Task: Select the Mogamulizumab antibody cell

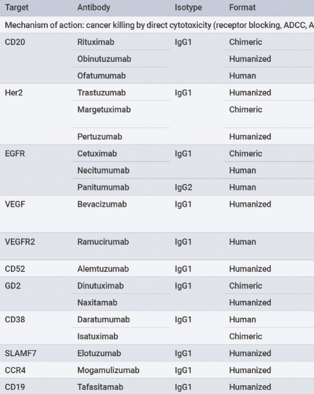Action: [x=108, y=371]
